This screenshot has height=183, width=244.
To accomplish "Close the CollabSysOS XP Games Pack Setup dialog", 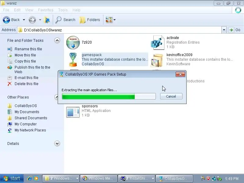I will [x=180, y=74].
